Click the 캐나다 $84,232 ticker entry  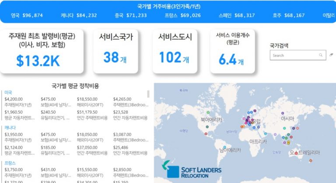point(79,15)
